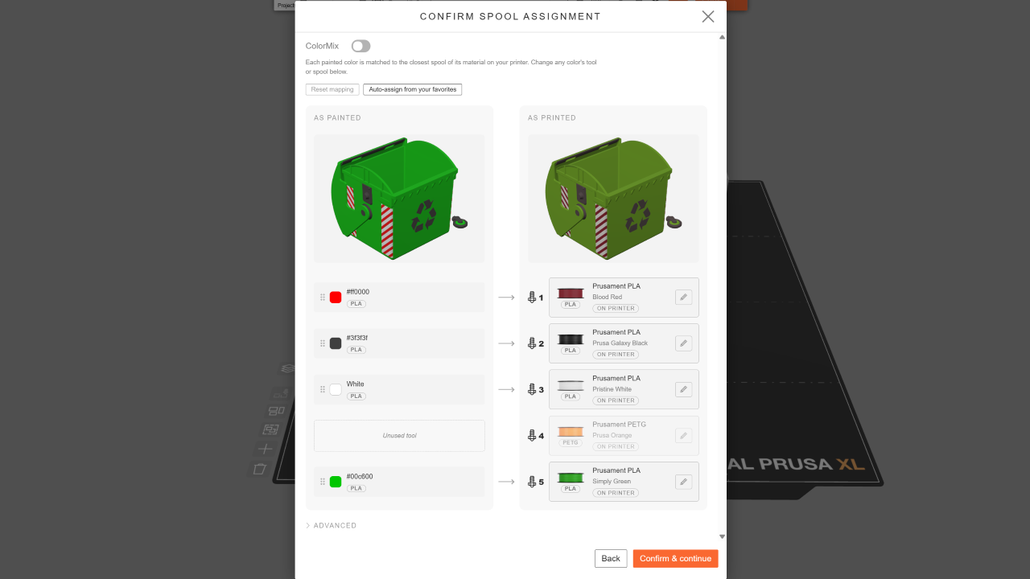Select the tool 4 extruder icon
Screen dimensions: 1030x579
pos(531,436)
